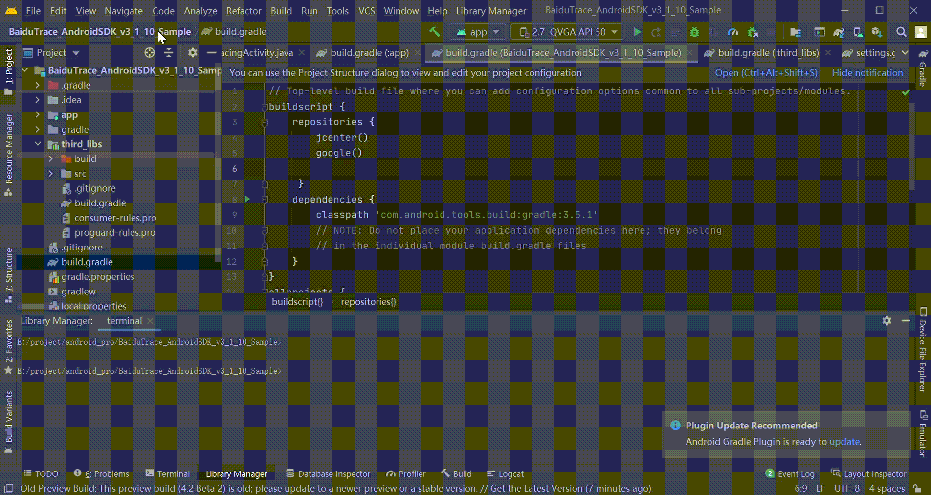Collapse the third_libs module
The image size is (931, 495).
[38, 144]
